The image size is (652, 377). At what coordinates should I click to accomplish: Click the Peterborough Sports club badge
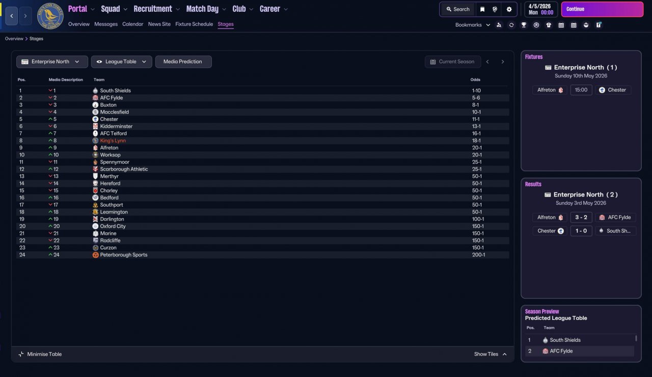[95, 255]
